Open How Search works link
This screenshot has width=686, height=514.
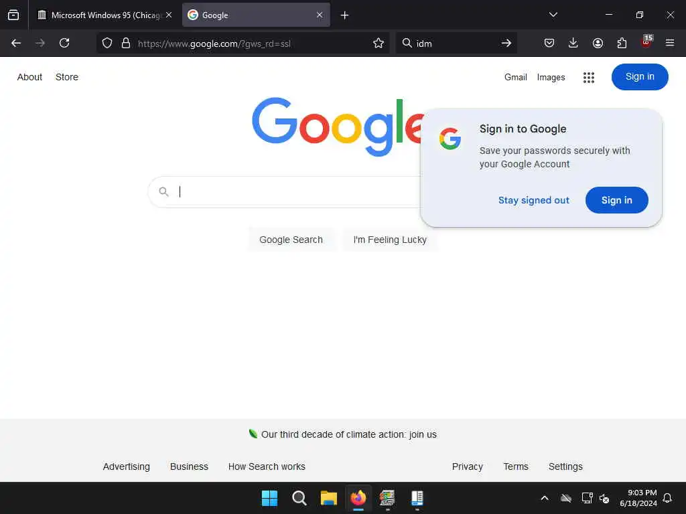click(267, 466)
